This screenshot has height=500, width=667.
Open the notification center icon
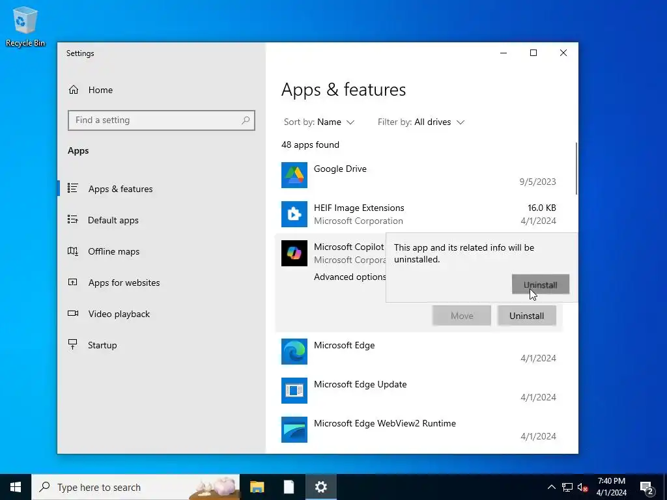click(646, 487)
